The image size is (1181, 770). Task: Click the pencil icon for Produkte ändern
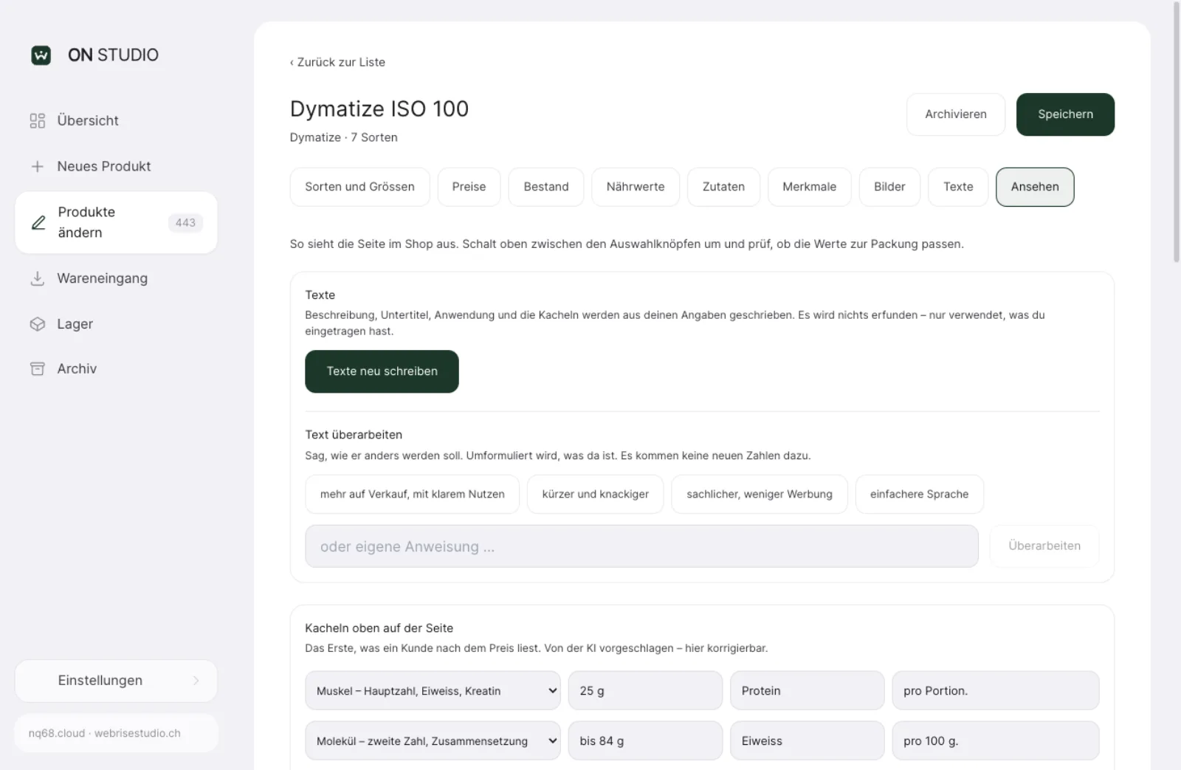point(38,222)
